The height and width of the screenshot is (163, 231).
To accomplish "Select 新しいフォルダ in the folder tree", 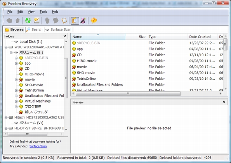I will [x=36, y=112].
